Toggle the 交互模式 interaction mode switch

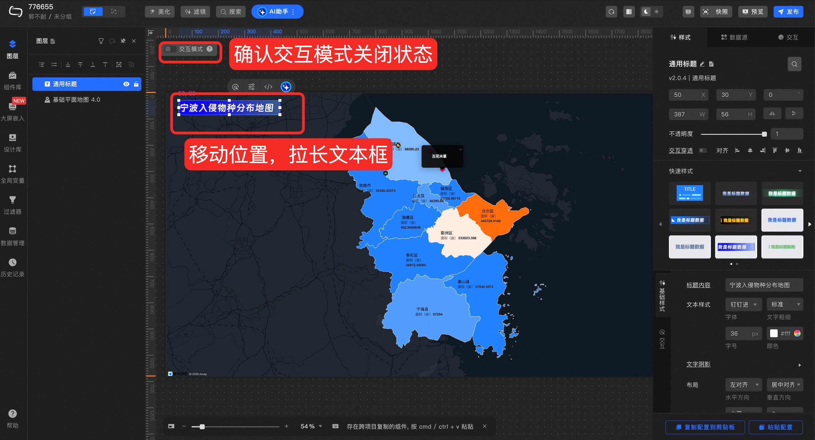click(171, 49)
